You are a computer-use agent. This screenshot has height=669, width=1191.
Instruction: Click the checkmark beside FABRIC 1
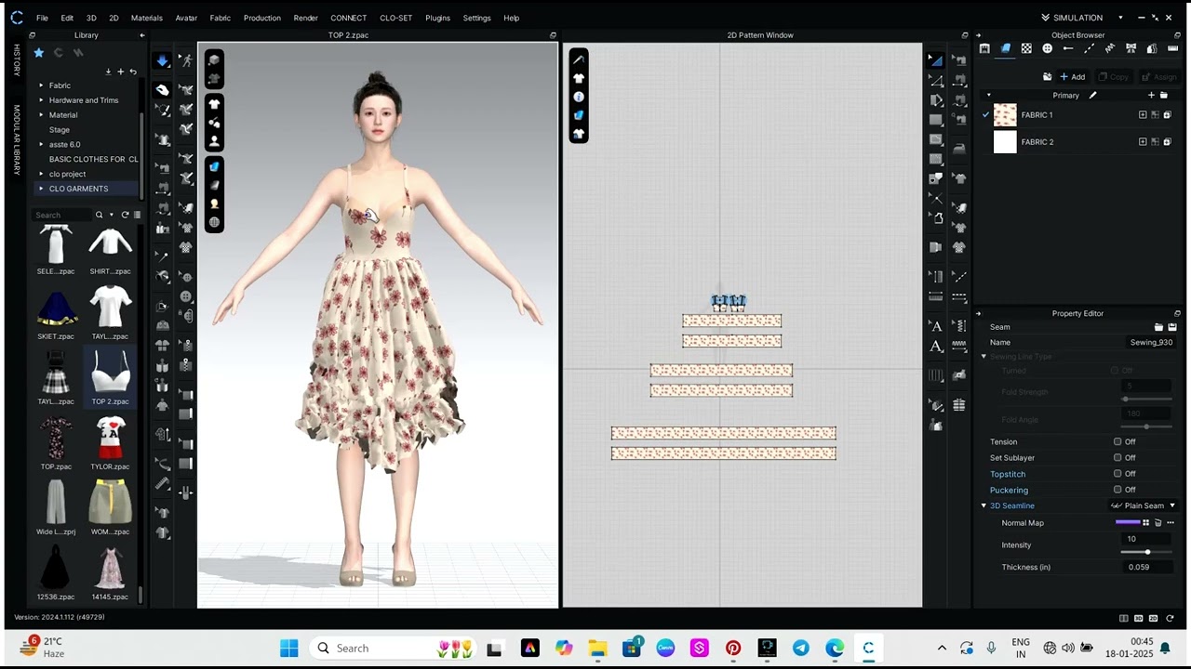point(985,115)
